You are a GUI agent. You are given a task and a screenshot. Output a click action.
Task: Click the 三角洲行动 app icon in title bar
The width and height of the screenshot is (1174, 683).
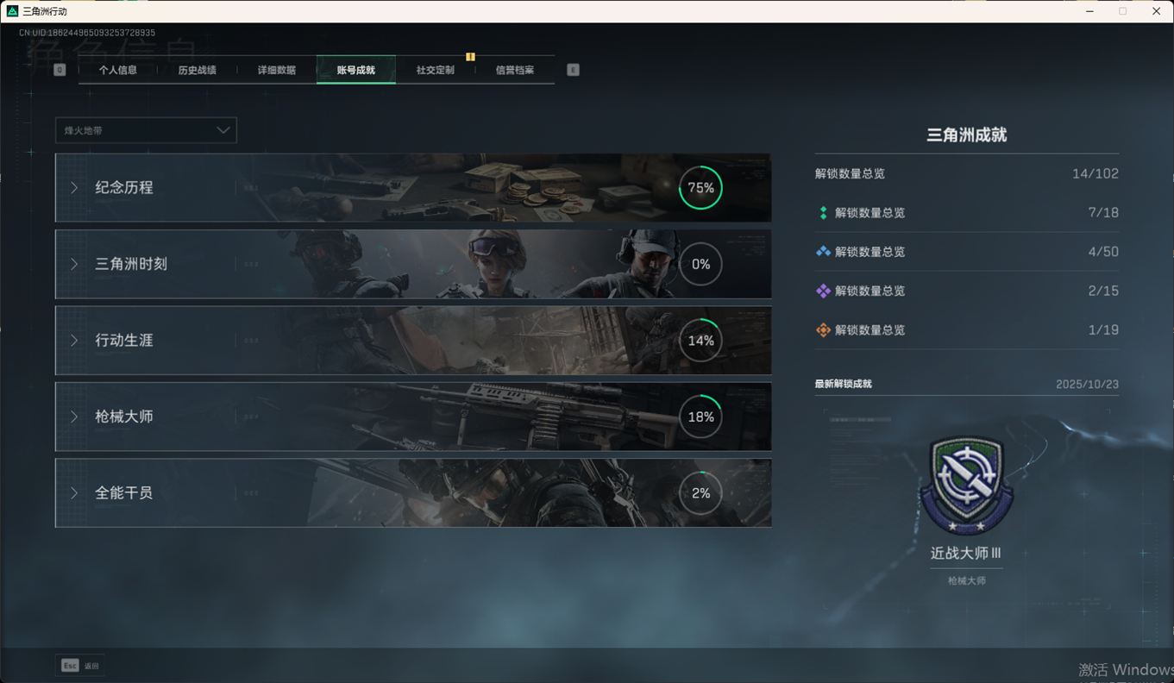12,11
